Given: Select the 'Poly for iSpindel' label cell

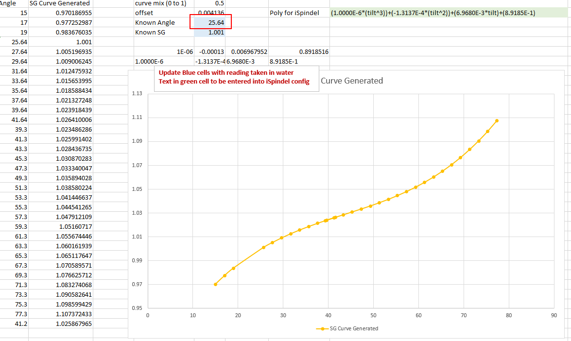Looking at the screenshot, I should point(294,13).
